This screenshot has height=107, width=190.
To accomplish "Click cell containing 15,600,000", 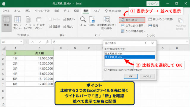I will pos(39,74).
